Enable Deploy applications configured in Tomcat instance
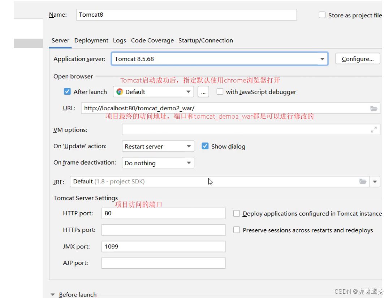Screen dimensions: 389x298 click(x=237, y=213)
